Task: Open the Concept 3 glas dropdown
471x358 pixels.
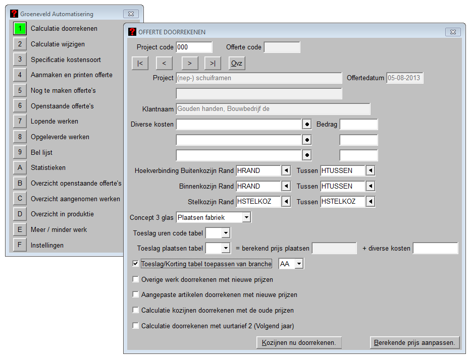Action: [x=246, y=218]
